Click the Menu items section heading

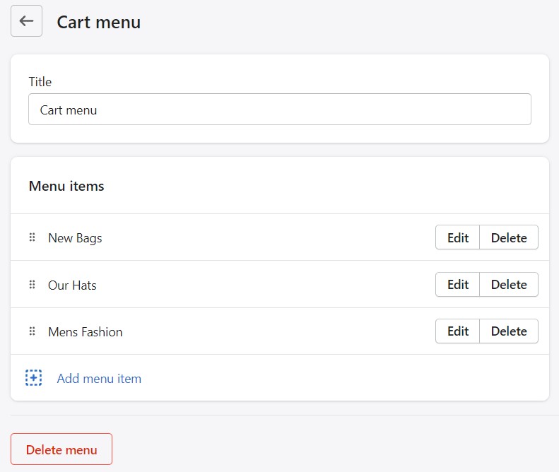click(66, 187)
